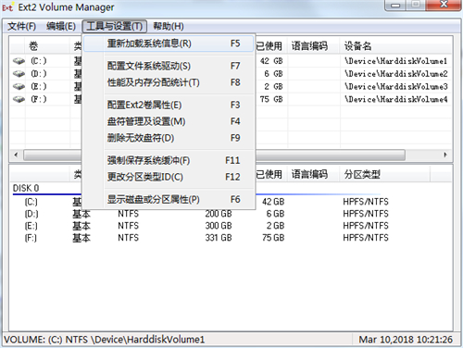Select (D:) under DISK 0
Screen dimensions: 463x348
pos(31,214)
